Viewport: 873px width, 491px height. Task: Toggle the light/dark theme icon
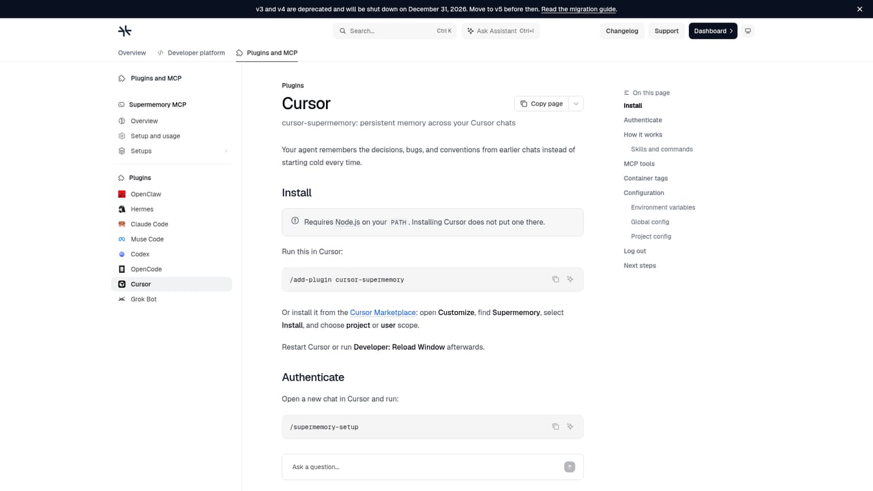(748, 31)
